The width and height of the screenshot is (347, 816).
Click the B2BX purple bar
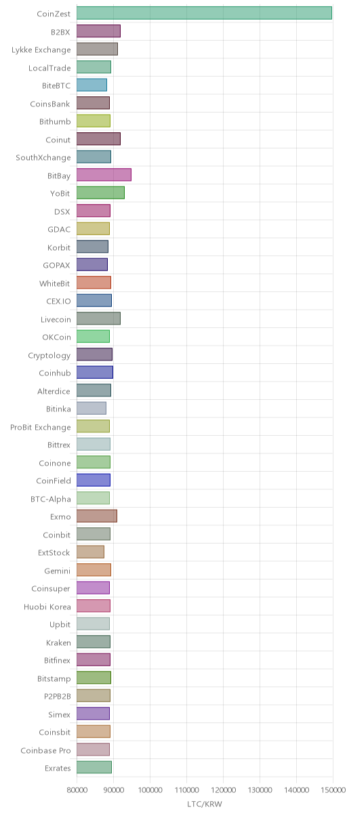98,31
